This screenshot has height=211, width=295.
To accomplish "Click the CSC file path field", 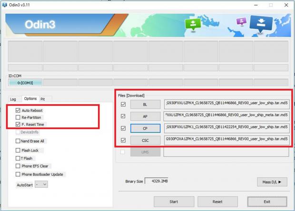I will 226,140.
